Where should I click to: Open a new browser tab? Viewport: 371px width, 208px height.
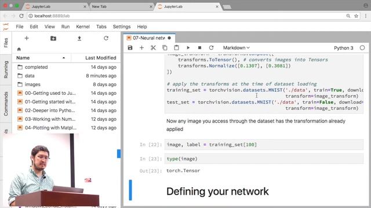tap(227, 7)
